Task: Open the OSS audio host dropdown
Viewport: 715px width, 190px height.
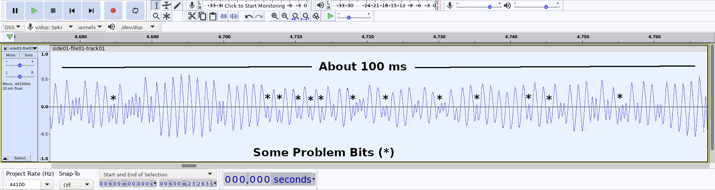Action: click(x=14, y=27)
